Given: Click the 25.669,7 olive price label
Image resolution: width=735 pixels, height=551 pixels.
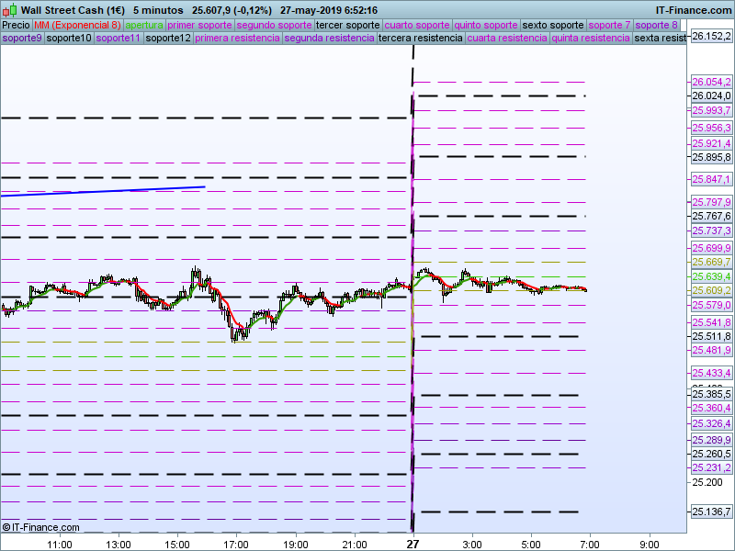Looking at the screenshot, I should (711, 262).
